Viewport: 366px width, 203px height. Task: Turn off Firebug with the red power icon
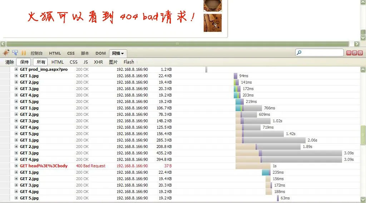[360, 53]
